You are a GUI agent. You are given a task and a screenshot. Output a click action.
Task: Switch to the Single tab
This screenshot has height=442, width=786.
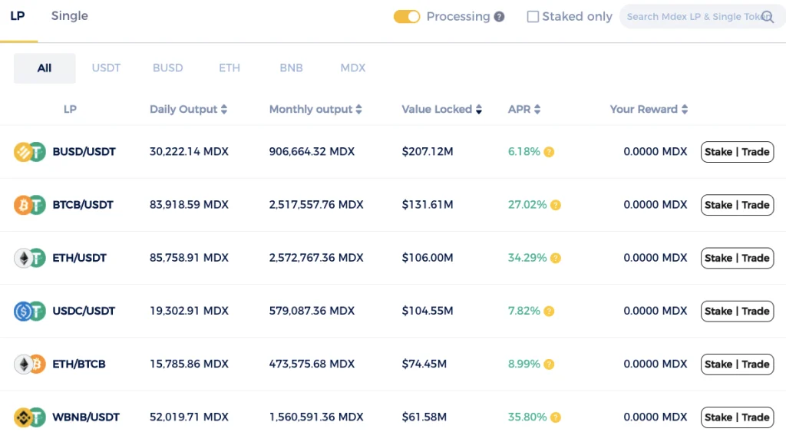coord(70,16)
